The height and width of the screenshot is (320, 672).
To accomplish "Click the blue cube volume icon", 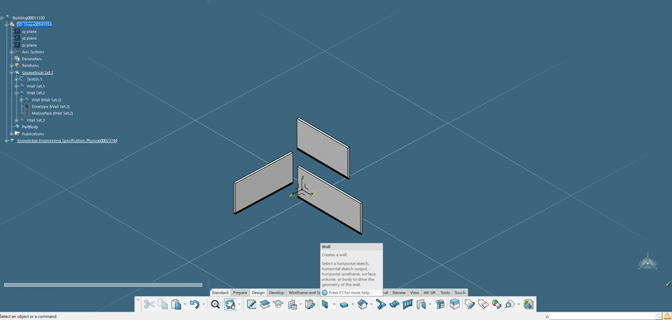I will click(x=454, y=304).
